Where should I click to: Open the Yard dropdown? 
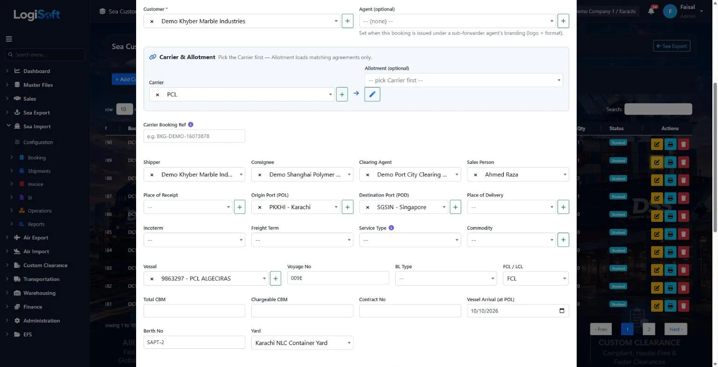pyautogui.click(x=302, y=343)
